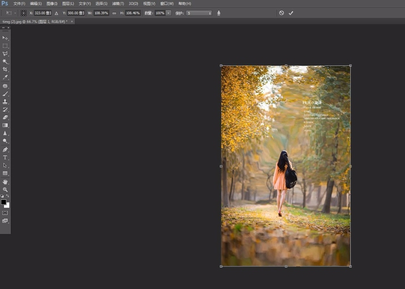The height and width of the screenshot is (289, 405).
Task: Select the Horizontal Type tool
Action: tap(5, 157)
